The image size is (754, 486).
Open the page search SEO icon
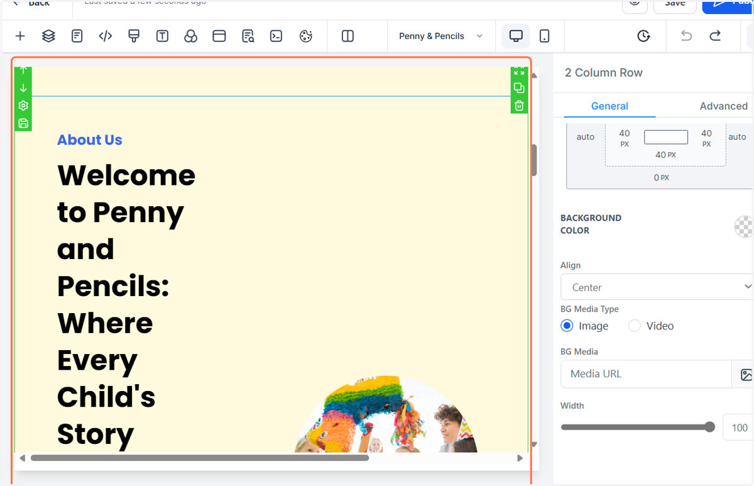pyautogui.click(x=248, y=36)
